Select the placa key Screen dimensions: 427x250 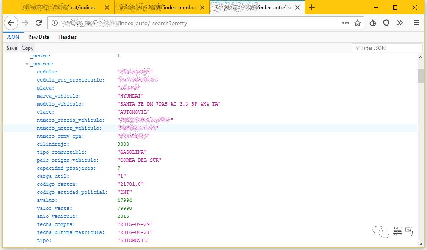coord(45,88)
